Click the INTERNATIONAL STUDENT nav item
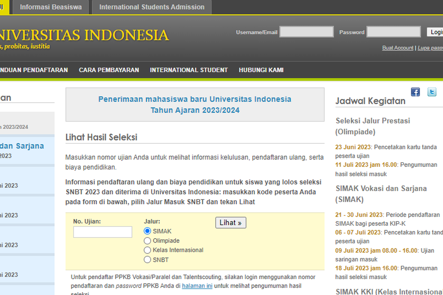 [x=189, y=70]
